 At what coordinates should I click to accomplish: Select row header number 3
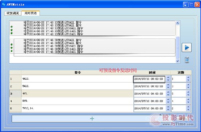[x=15, y=93]
